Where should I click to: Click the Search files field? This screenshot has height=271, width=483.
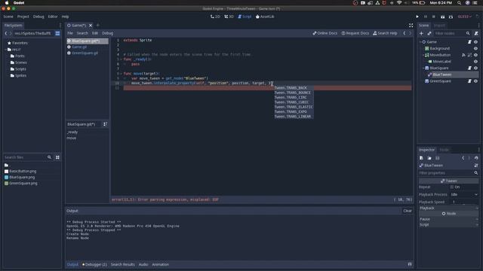point(28,157)
